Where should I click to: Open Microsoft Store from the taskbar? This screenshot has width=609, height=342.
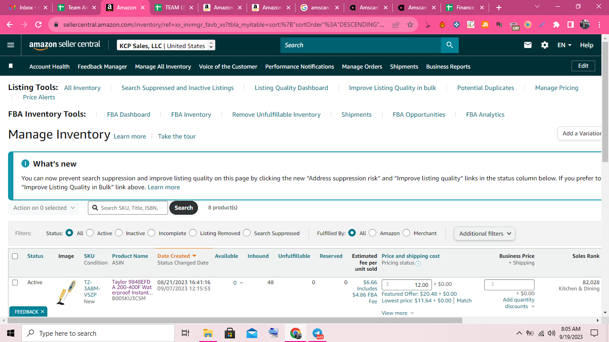point(230,333)
